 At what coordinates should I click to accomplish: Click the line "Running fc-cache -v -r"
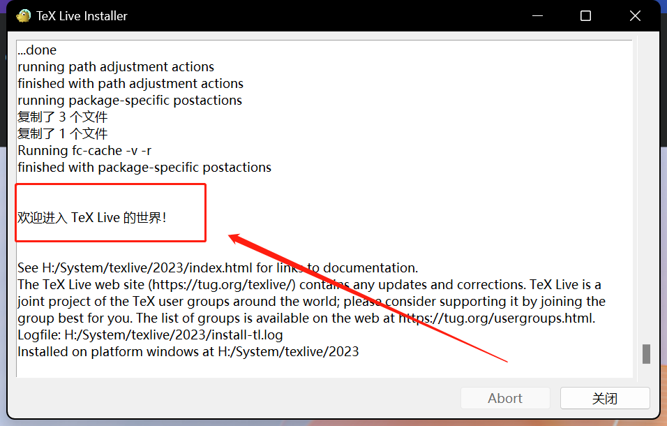coord(84,151)
